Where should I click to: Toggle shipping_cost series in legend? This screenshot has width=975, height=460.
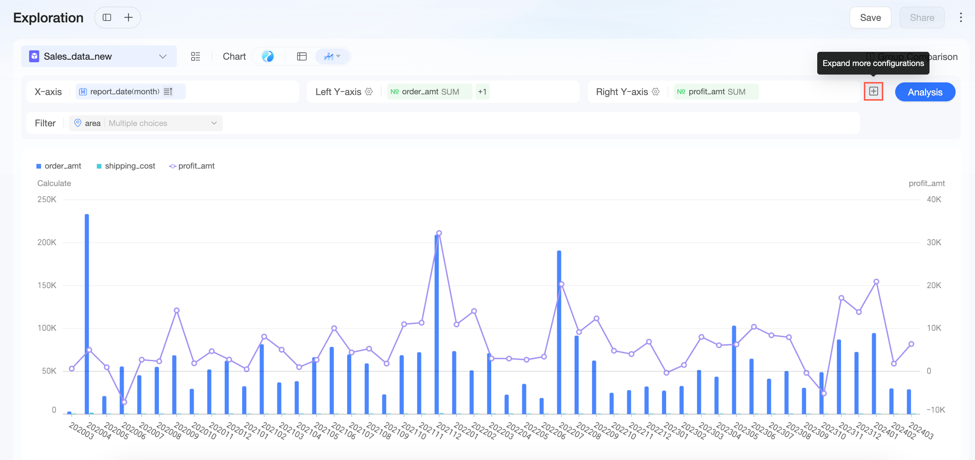coord(126,166)
